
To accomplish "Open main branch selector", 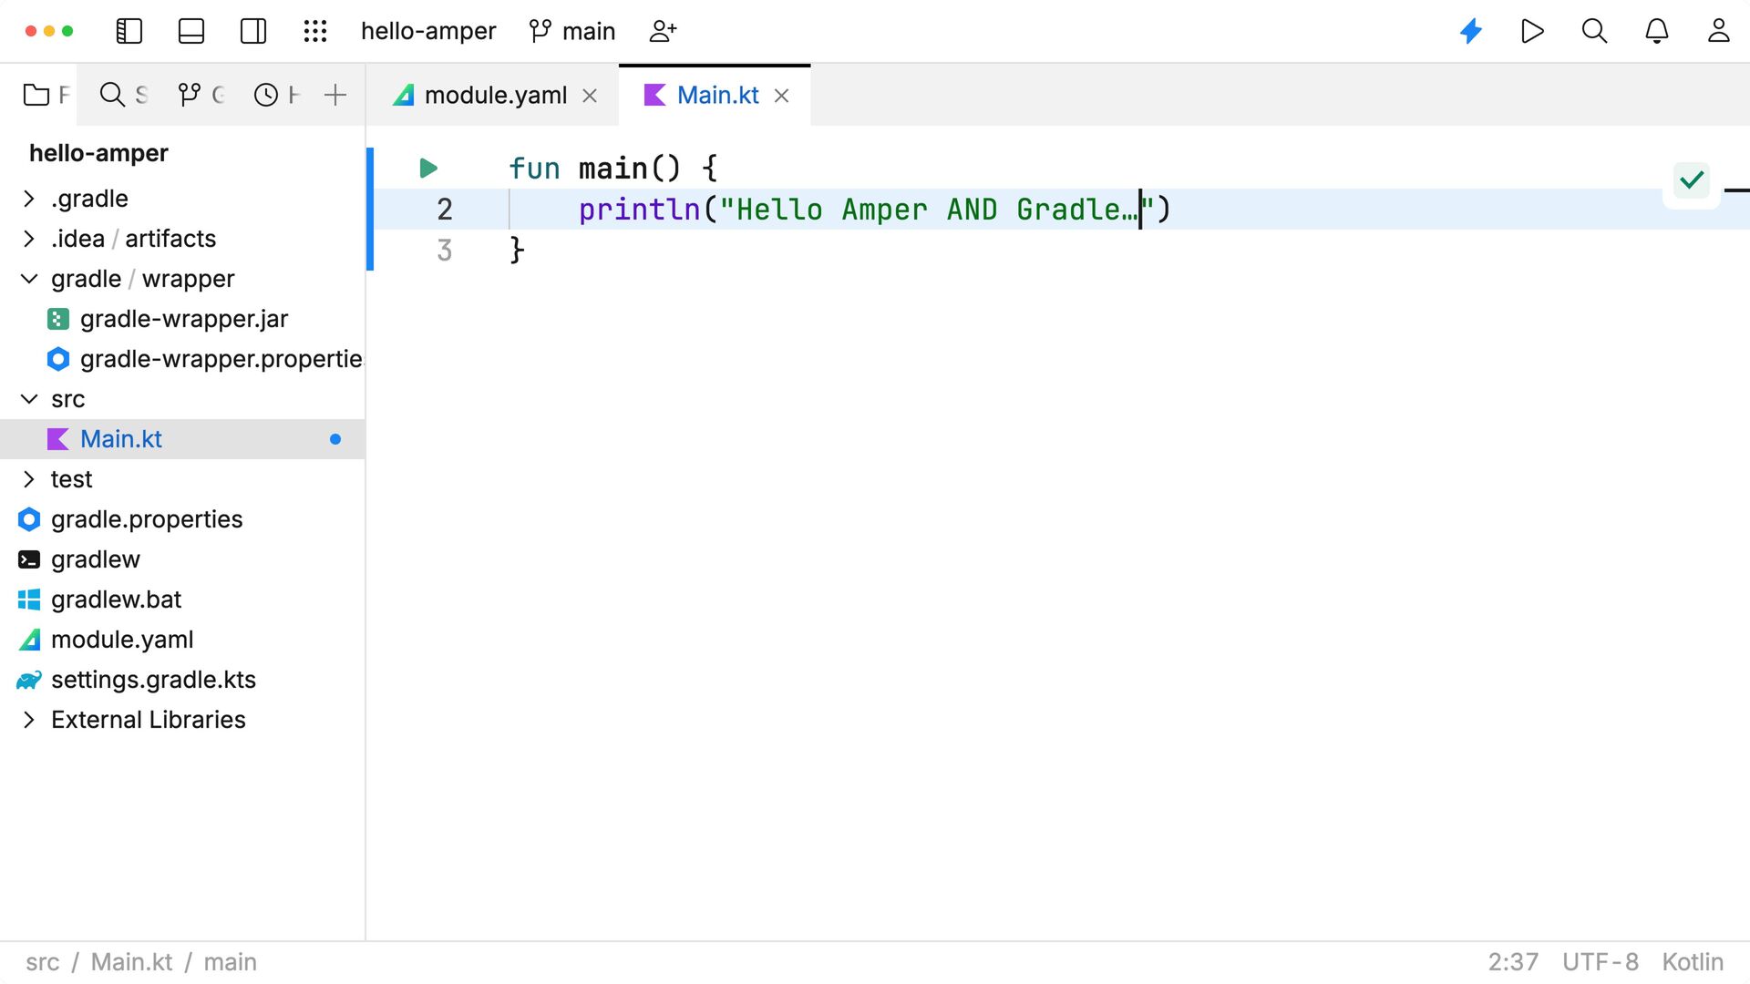I will click(x=572, y=31).
